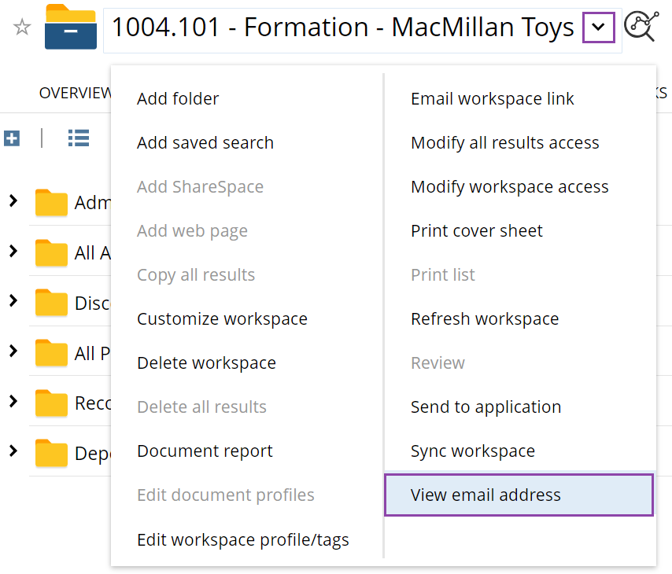Image resolution: width=672 pixels, height=574 pixels.
Task: Click the Discovery folder icon
Action: pyautogui.click(x=50, y=303)
